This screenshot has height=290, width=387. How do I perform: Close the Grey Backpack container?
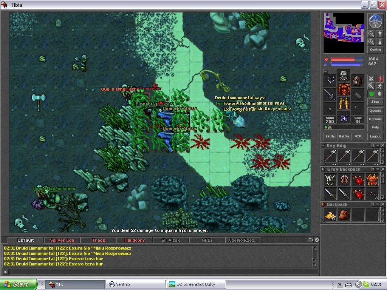tap(382, 169)
